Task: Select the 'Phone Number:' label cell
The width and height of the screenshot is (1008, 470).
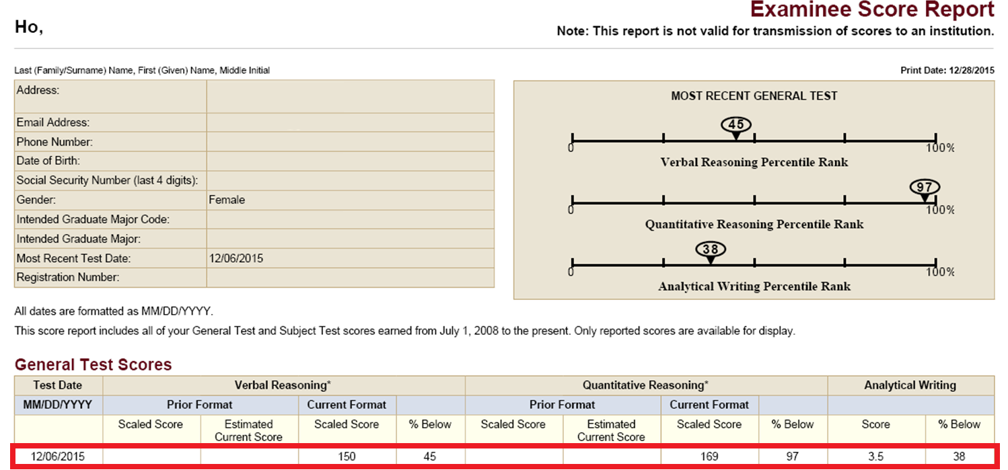Action: 110,142
